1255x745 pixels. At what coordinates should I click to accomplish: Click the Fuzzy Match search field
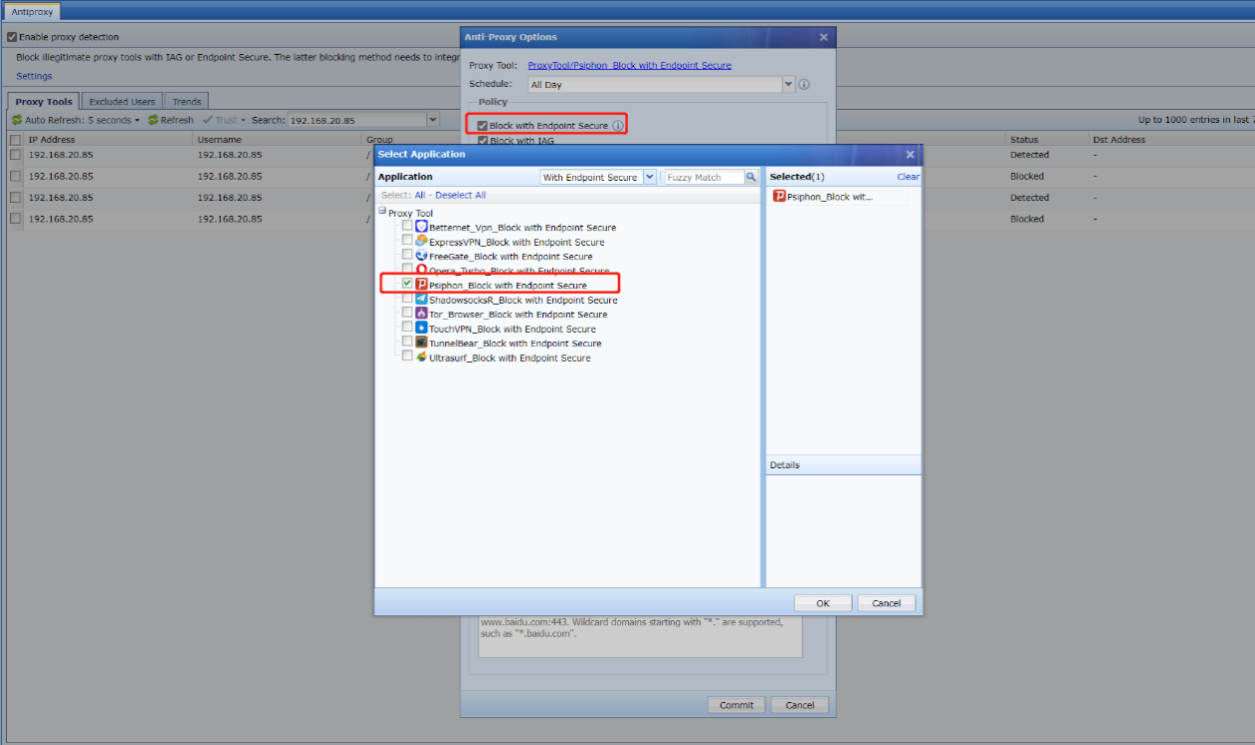tap(704, 177)
